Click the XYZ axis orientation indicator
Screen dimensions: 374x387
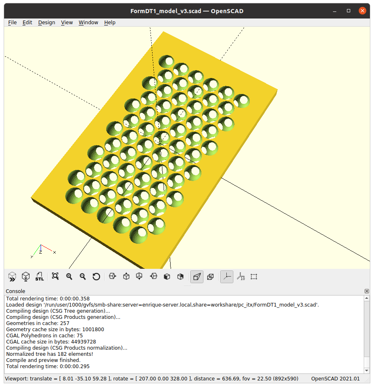pyautogui.click(x=43, y=252)
